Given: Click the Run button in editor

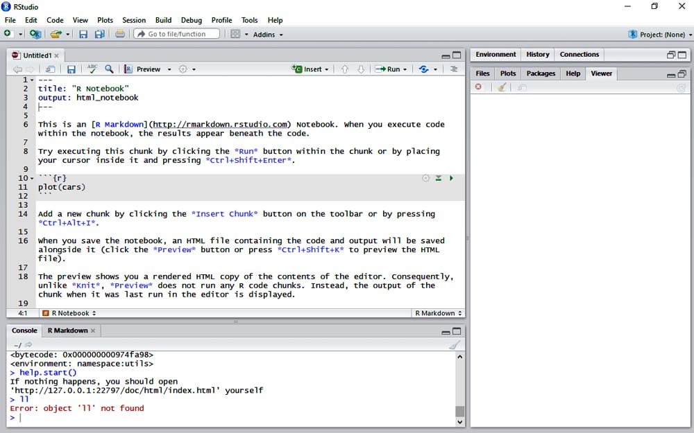Looking at the screenshot, I should (388, 69).
